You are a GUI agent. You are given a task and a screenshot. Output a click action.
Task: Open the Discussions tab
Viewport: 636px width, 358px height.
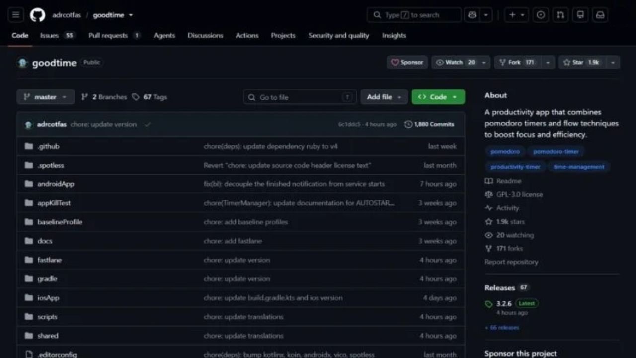[x=205, y=35]
